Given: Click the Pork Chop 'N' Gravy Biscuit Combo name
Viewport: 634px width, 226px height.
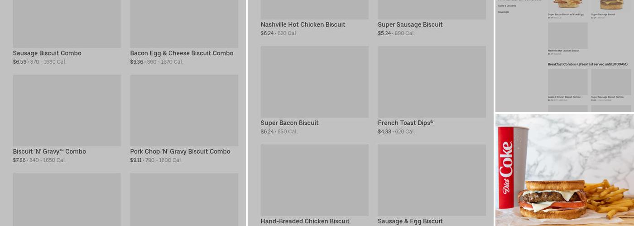Looking at the screenshot, I should point(180,152).
